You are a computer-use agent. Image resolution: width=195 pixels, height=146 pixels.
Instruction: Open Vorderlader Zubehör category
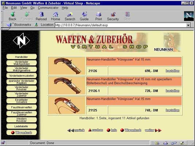tap(22, 95)
